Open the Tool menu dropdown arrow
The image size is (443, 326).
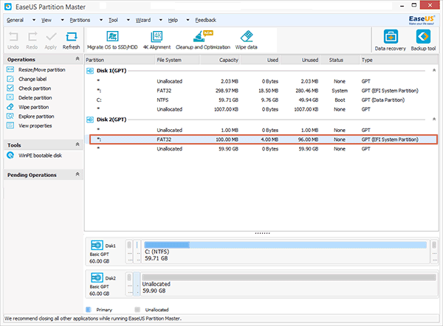tap(128, 20)
